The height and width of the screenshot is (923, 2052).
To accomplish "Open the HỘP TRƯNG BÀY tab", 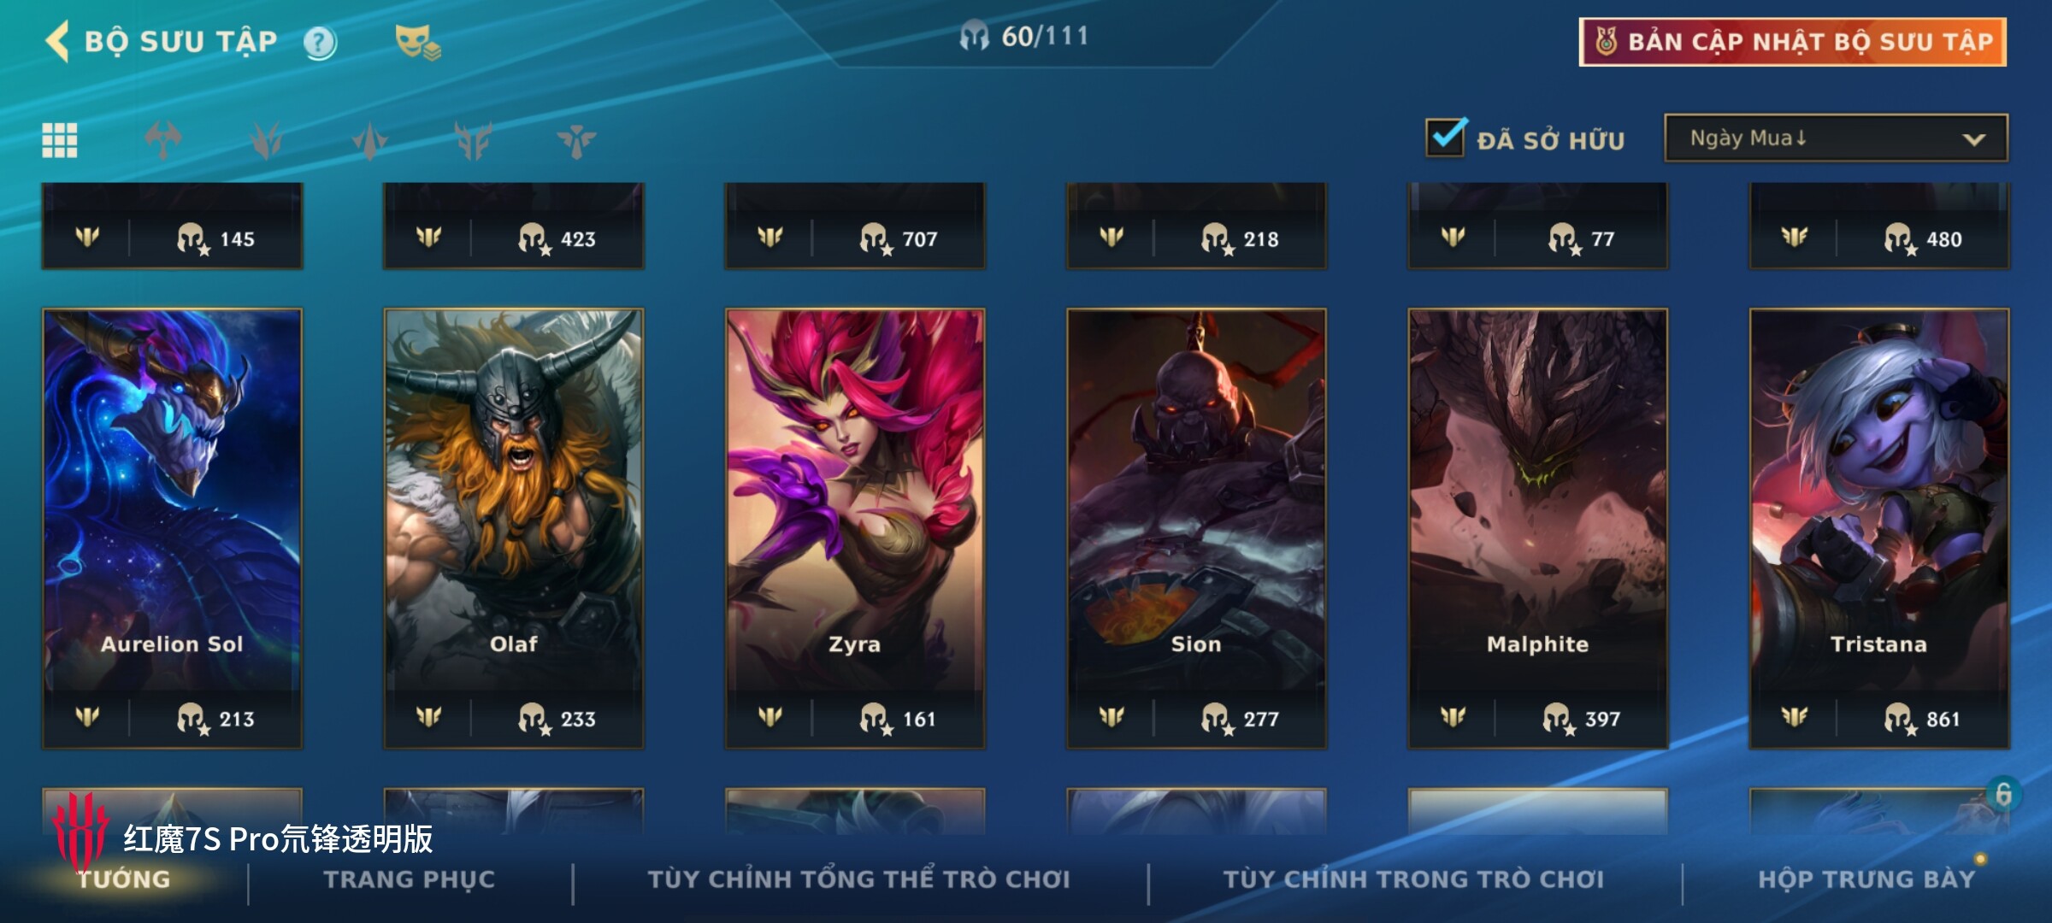I will tap(1866, 879).
